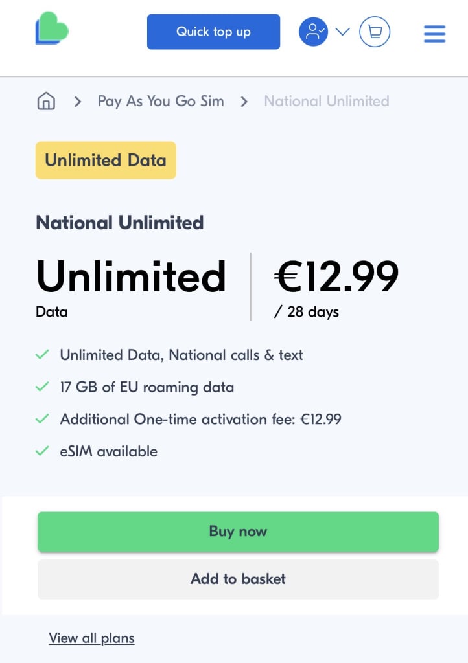The width and height of the screenshot is (468, 663).
Task: Click checkmark beside eSIM available
Action: (x=42, y=451)
